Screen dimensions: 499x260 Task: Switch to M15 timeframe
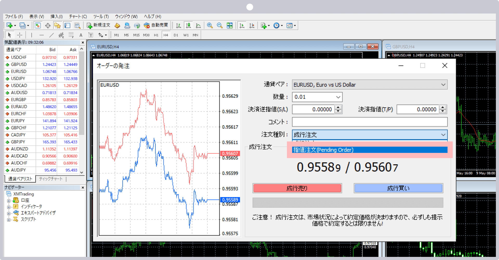136,35
